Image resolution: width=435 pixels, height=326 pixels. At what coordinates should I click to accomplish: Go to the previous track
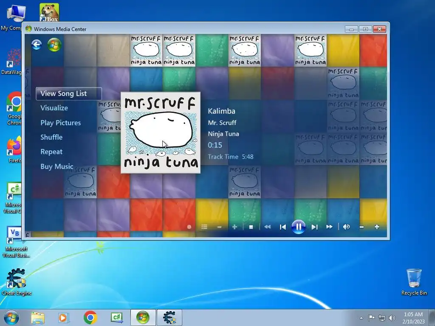pyautogui.click(x=282, y=227)
